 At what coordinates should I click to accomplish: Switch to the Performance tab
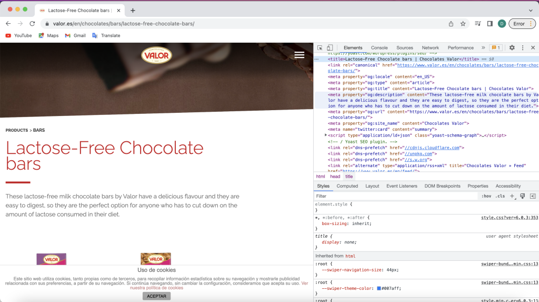tap(461, 48)
